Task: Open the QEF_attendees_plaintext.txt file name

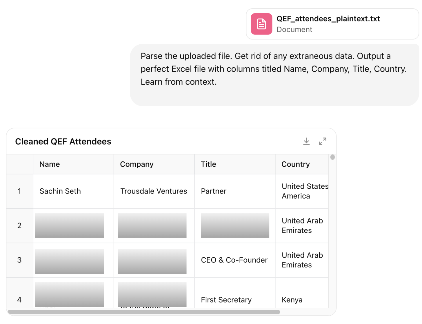Action: click(328, 19)
